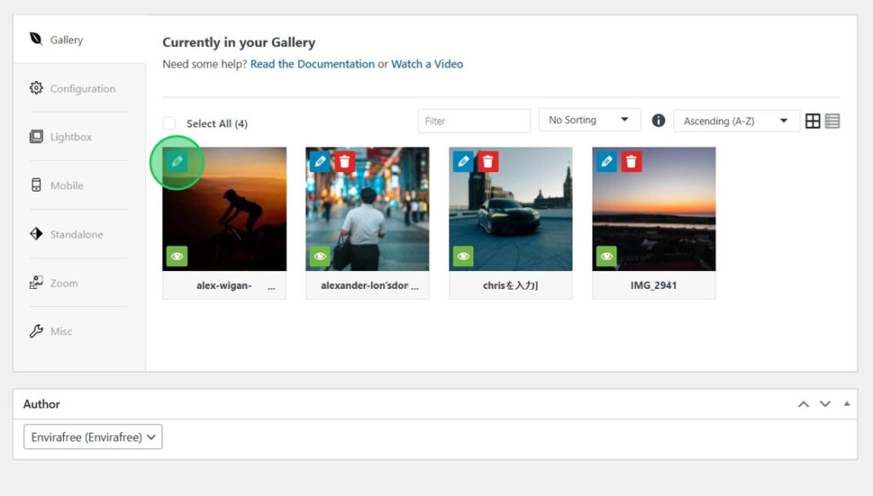Open the Watch a Video link

tap(427, 64)
